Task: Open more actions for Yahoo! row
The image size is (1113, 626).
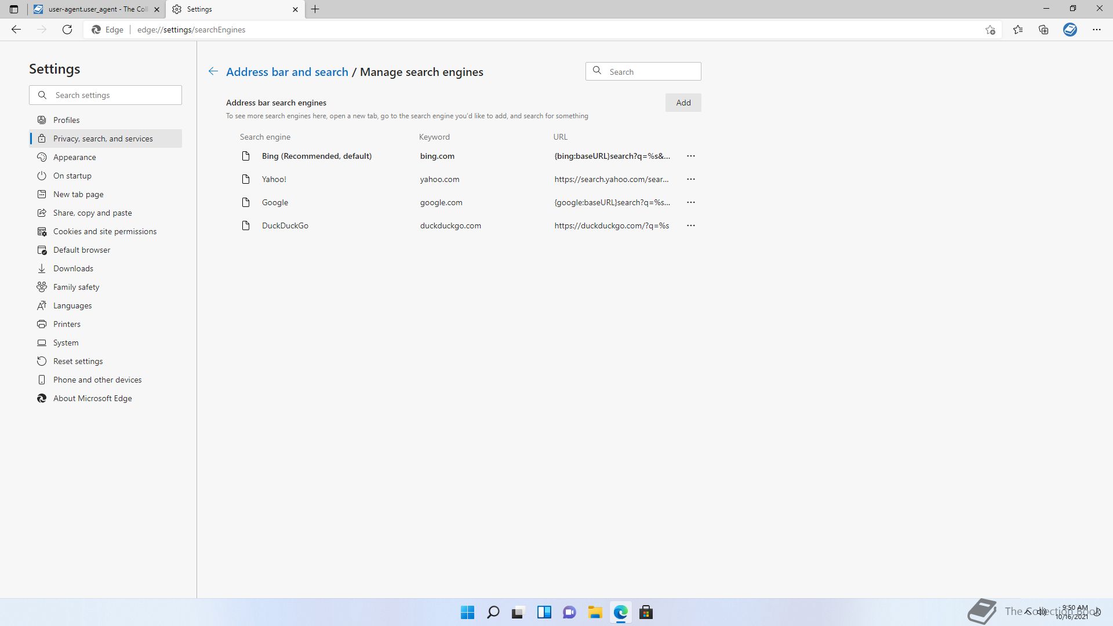Action: point(691,179)
